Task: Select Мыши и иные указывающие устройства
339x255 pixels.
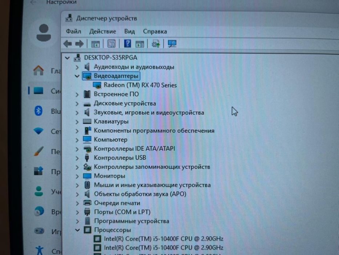Action: coord(152,185)
